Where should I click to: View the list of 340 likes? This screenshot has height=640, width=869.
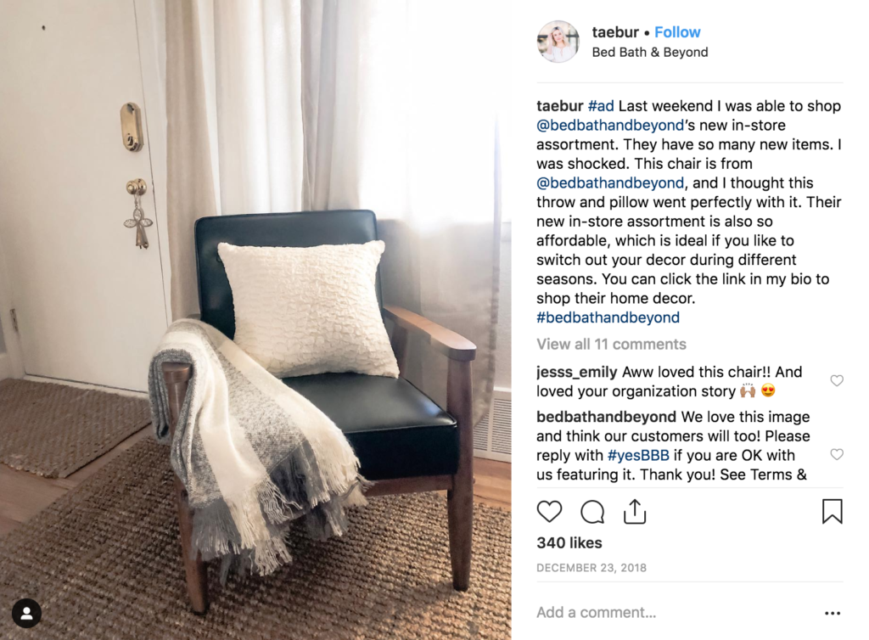point(569,543)
